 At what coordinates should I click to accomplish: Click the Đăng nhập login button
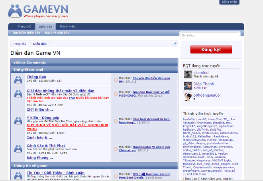click(229, 2)
